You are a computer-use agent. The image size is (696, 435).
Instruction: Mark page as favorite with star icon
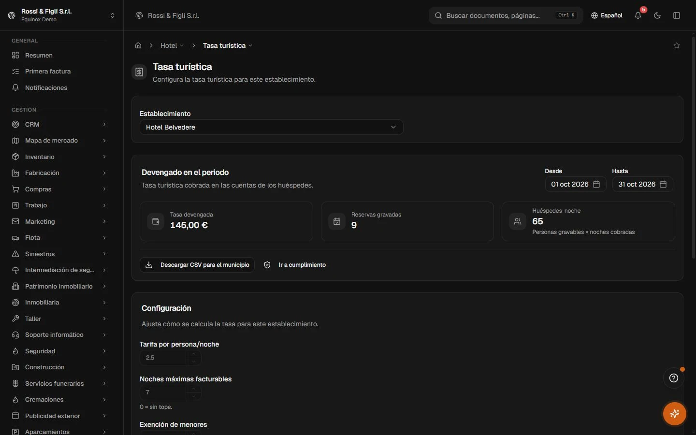coord(677,45)
